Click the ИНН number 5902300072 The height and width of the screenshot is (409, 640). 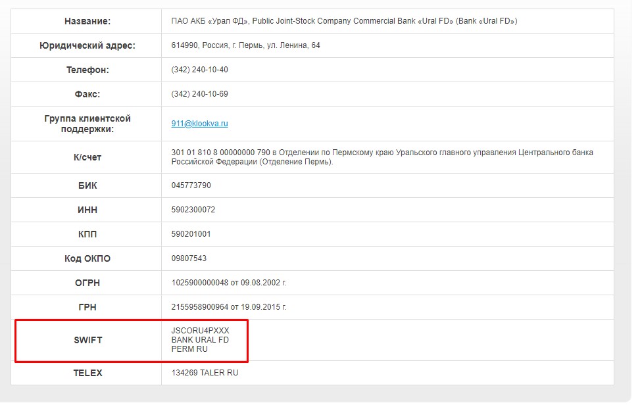coord(193,210)
